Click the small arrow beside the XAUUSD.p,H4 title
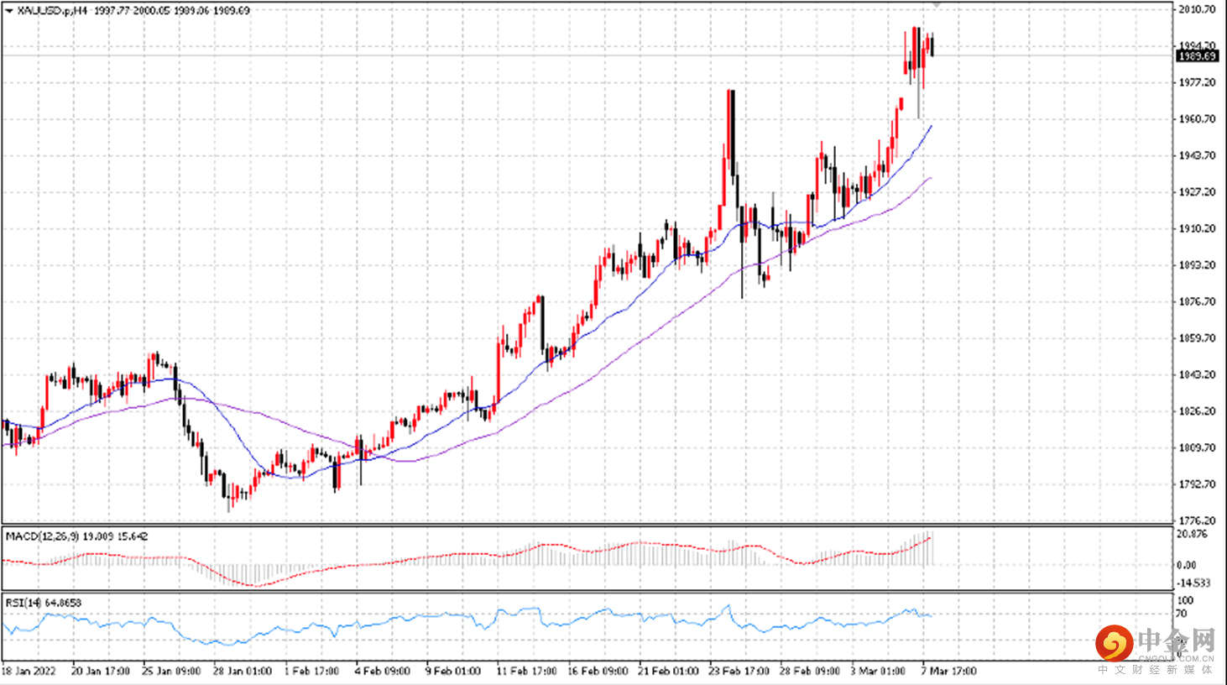 [9, 11]
